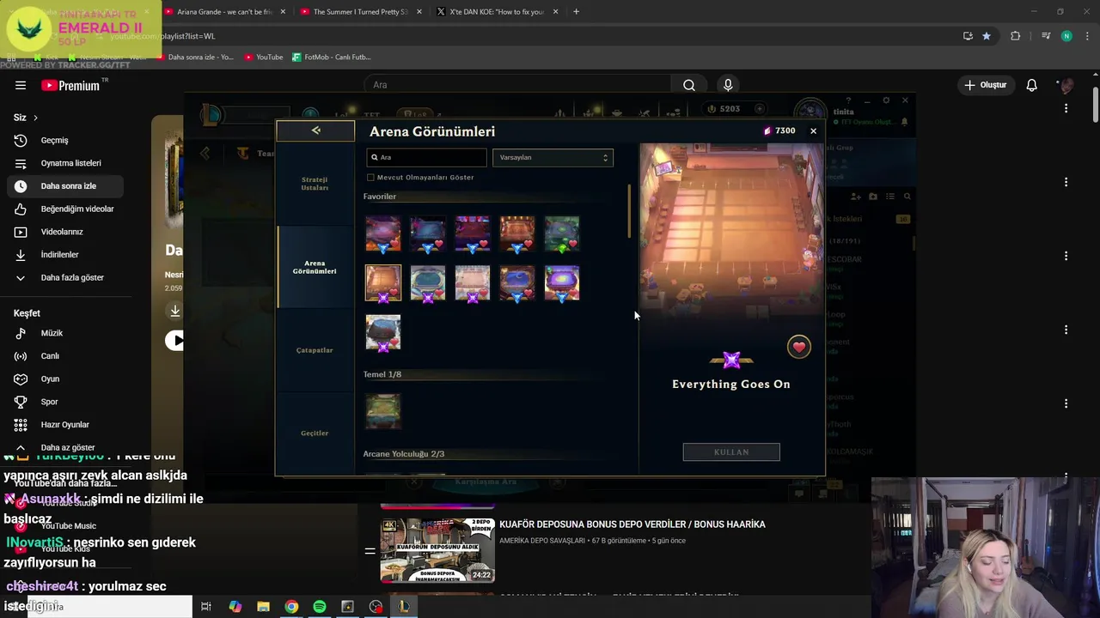Focus the Ara field in Arena Görünümleri
The width and height of the screenshot is (1100, 618).
426,157
